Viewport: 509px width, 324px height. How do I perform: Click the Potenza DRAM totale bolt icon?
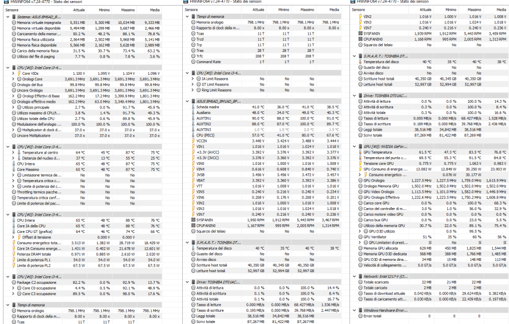(x=14, y=254)
